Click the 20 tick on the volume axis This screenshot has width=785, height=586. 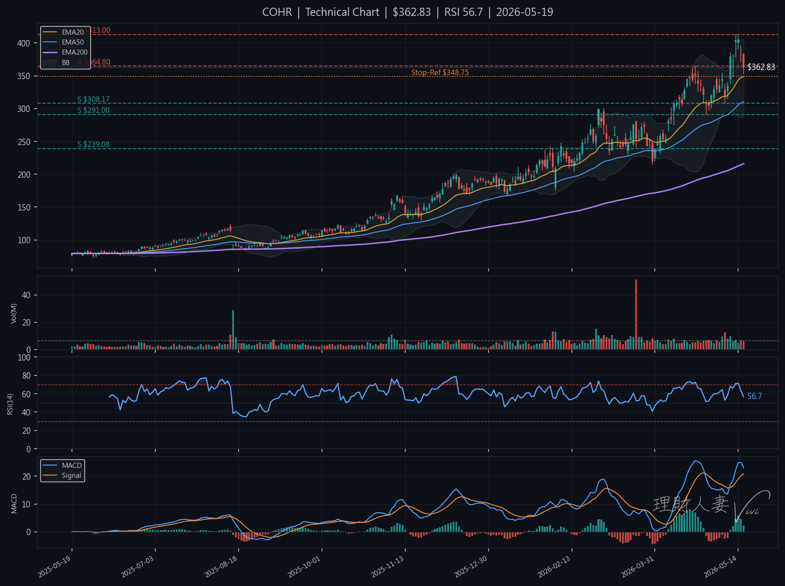coord(26,323)
